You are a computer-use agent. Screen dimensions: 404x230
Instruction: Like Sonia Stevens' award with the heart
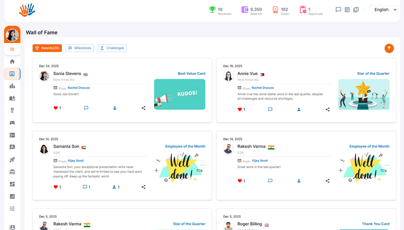[x=55, y=108]
